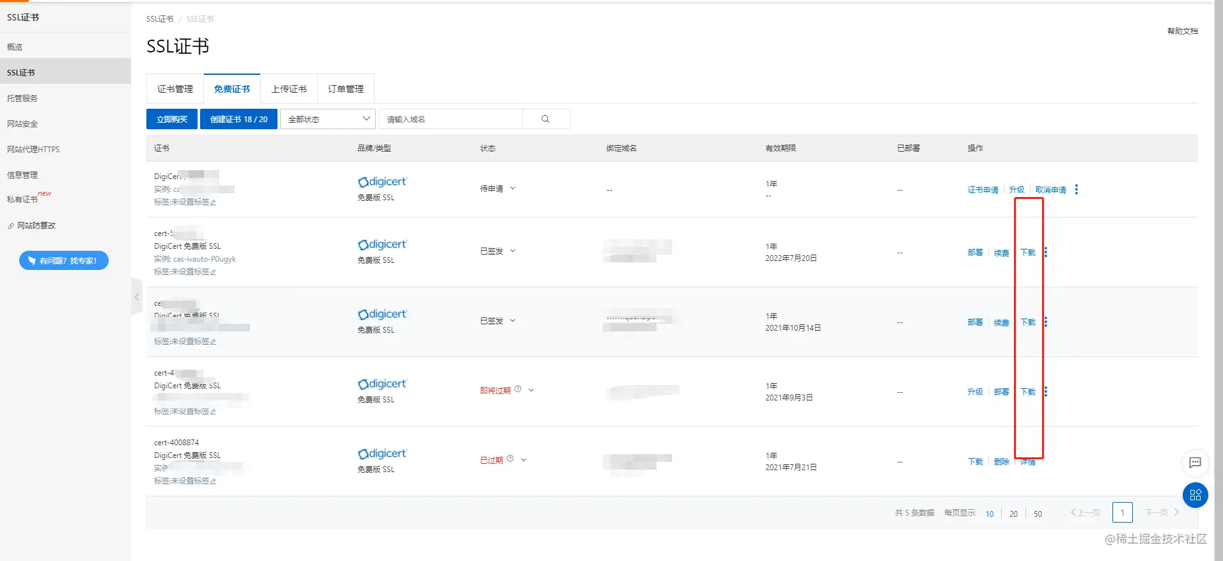Expand the 全部状态 status filter dropdown
This screenshot has width=1223, height=561.
(x=328, y=119)
